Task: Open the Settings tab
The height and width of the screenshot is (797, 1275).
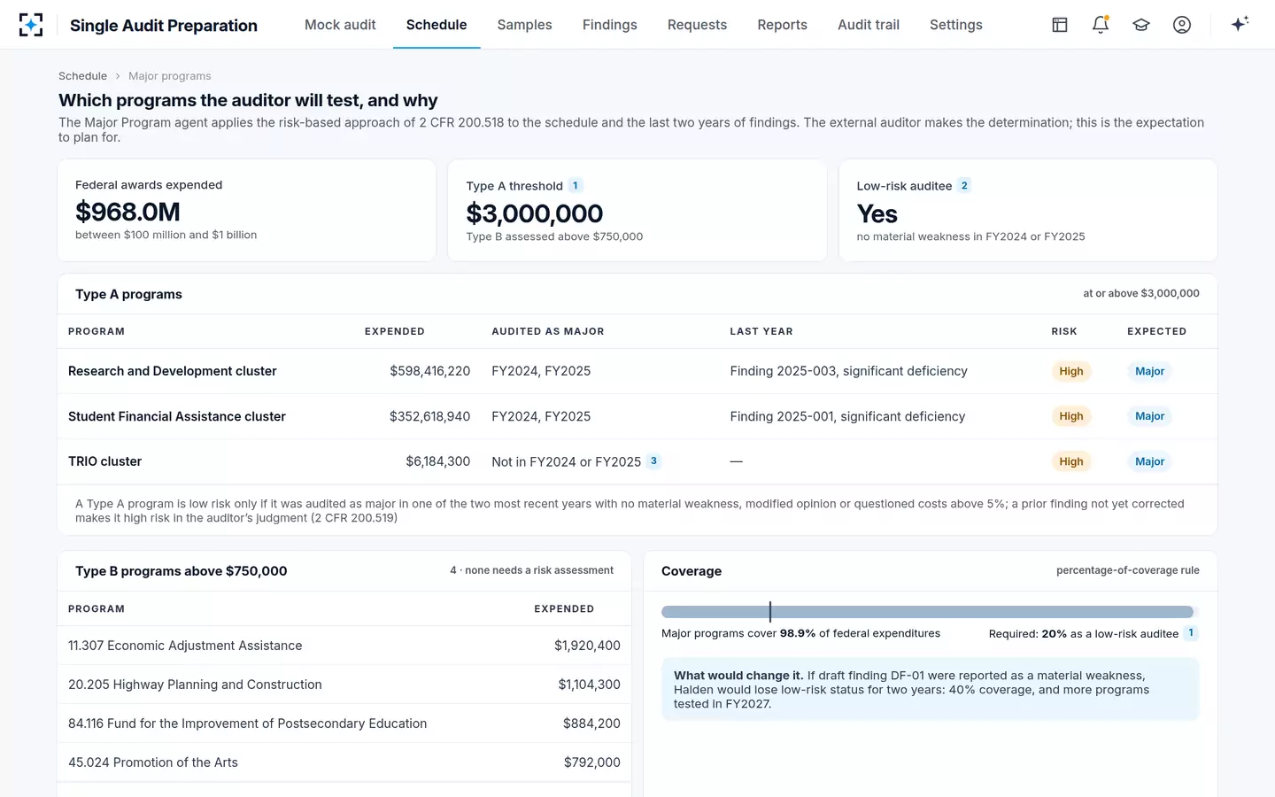Action: point(955,25)
